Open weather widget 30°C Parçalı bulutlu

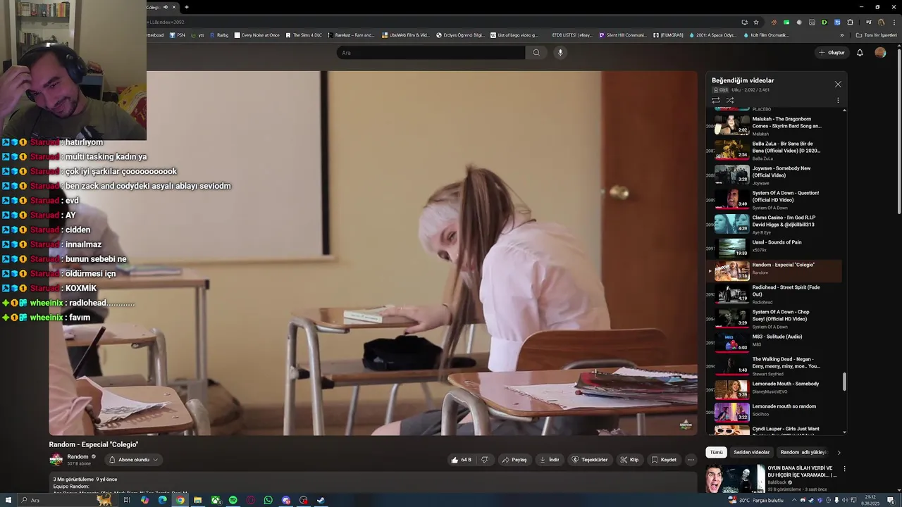click(x=756, y=500)
